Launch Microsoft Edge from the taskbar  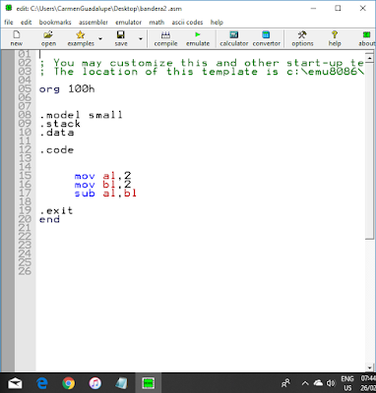point(42,383)
